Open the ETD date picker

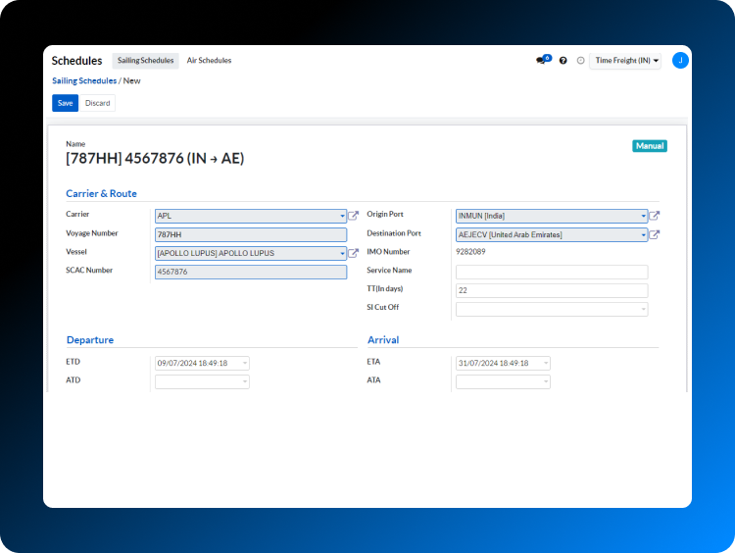pos(202,363)
